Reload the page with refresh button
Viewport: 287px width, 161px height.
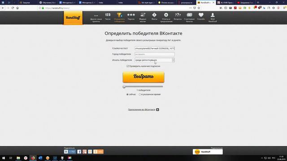click(x=13, y=8)
